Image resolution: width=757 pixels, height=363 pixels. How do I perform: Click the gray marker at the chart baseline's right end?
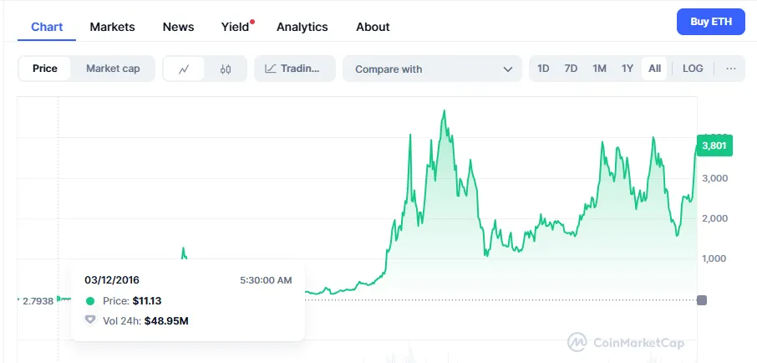tap(701, 300)
